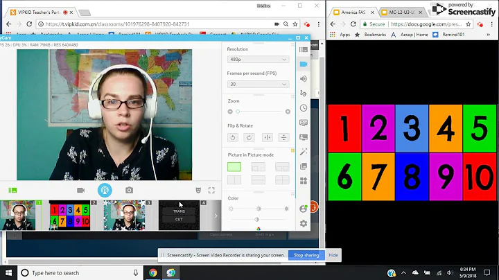The width and height of the screenshot is (499, 280).
Task: Select four-quadrant Picture in Picture layout
Action: (x=282, y=180)
